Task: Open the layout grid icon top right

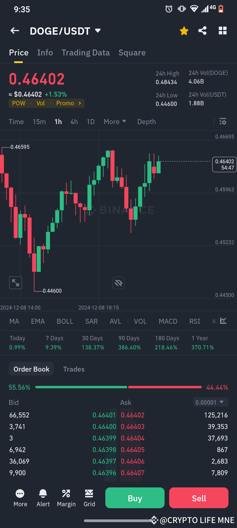Action: [223, 30]
